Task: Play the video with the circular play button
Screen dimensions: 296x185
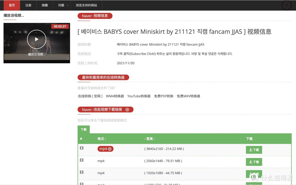Action: pos(37,39)
